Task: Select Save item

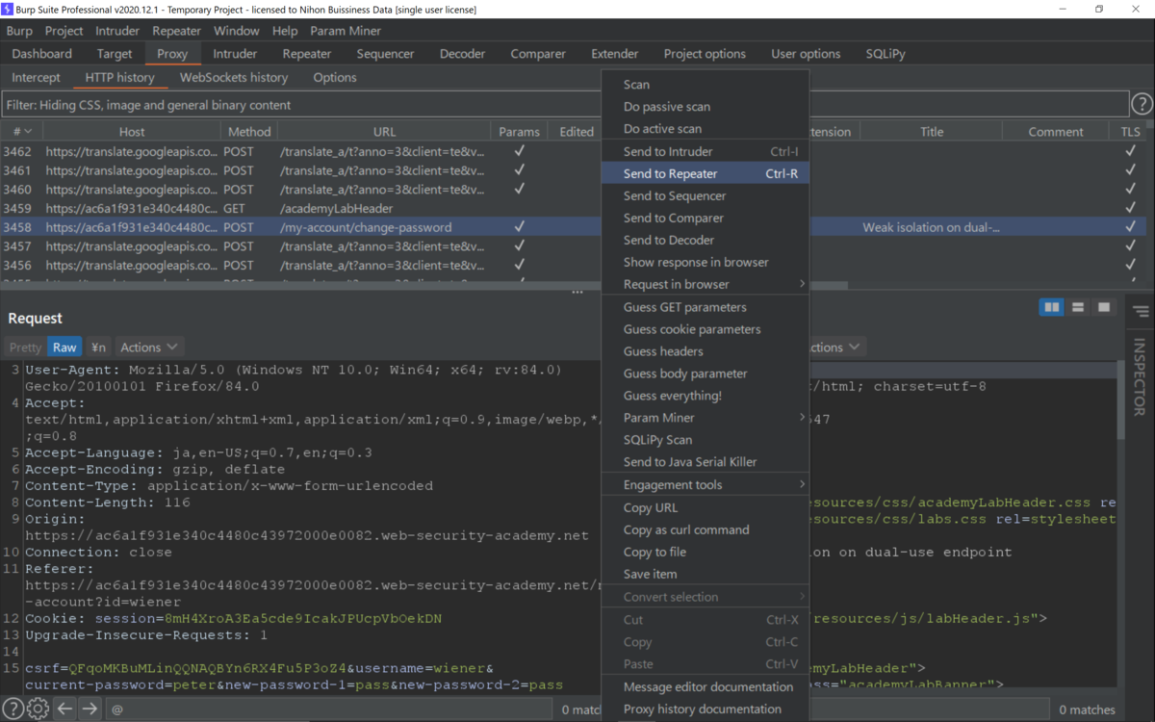Action: [x=705, y=574]
